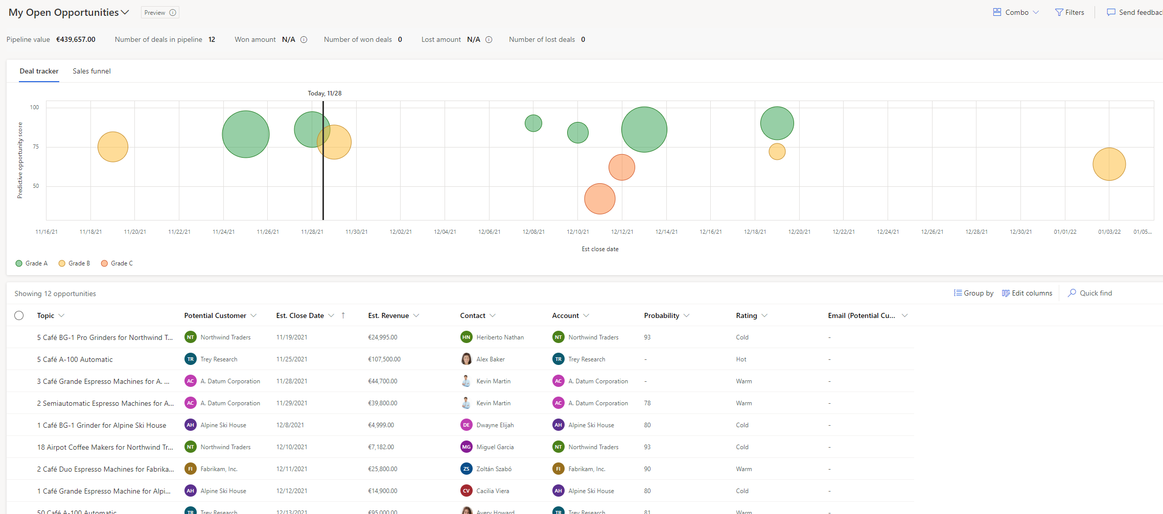Screen dimensions: 1163x514
Task: Click Heriberto Nathan's contact avatar
Action: 466,337
